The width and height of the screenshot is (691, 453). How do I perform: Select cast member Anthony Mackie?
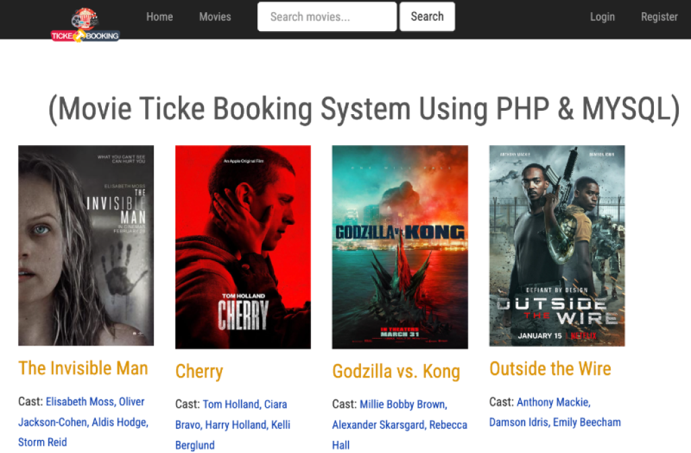pyautogui.click(x=553, y=401)
